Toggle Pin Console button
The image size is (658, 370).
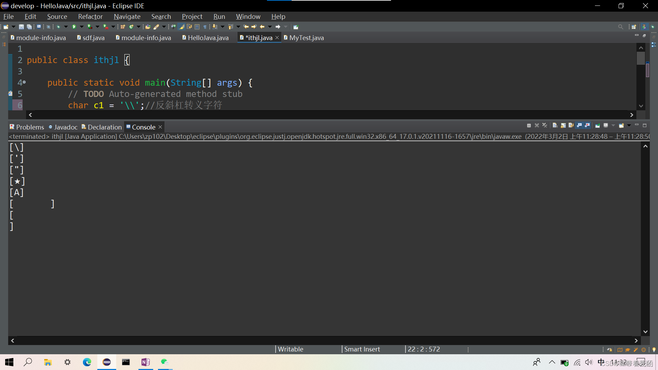[597, 125]
